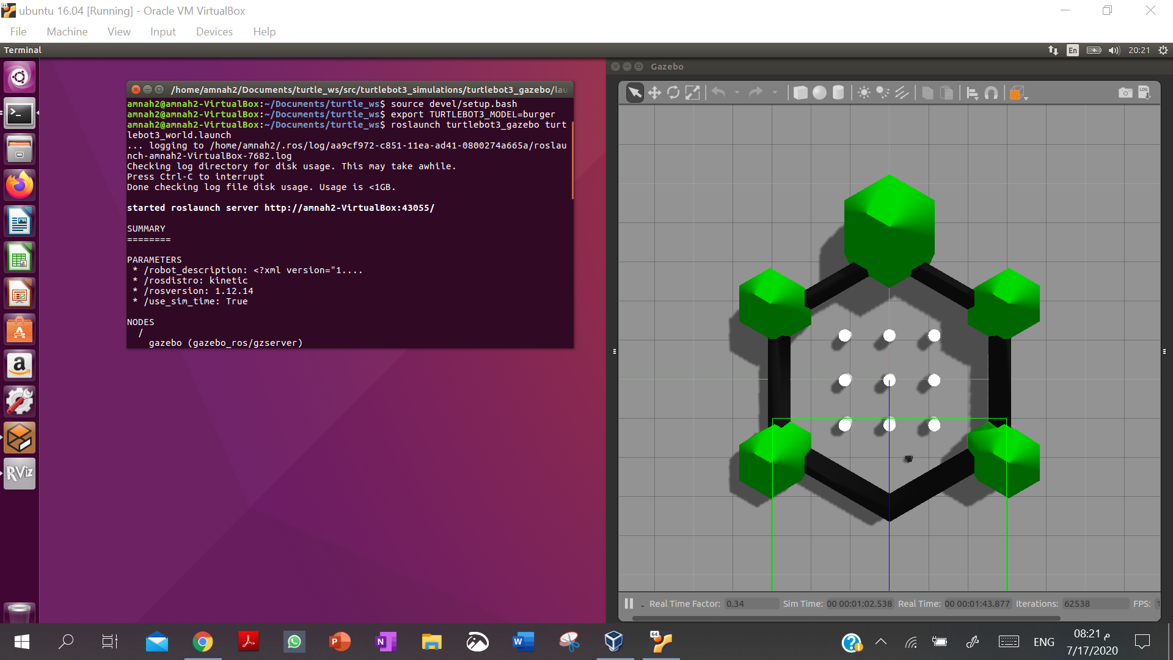Image resolution: width=1173 pixels, height=660 pixels.
Task: Activate the translate mode tool in Gazebo
Action: pos(654,93)
